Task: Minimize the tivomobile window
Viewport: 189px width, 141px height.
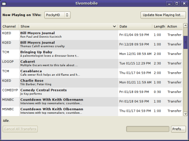Action: pos(169,3)
